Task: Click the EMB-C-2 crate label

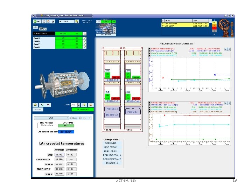Action: [x=112, y=101]
